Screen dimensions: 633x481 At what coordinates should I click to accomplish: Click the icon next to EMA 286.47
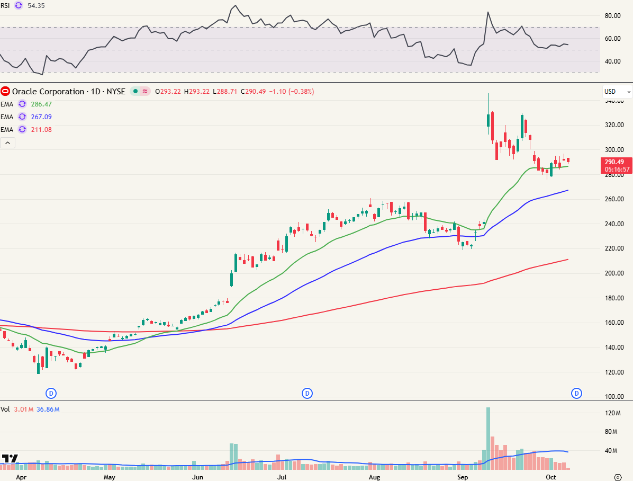pos(22,104)
